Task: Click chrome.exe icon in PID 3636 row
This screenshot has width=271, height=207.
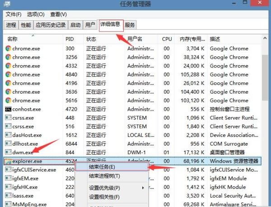Action: 8,92
